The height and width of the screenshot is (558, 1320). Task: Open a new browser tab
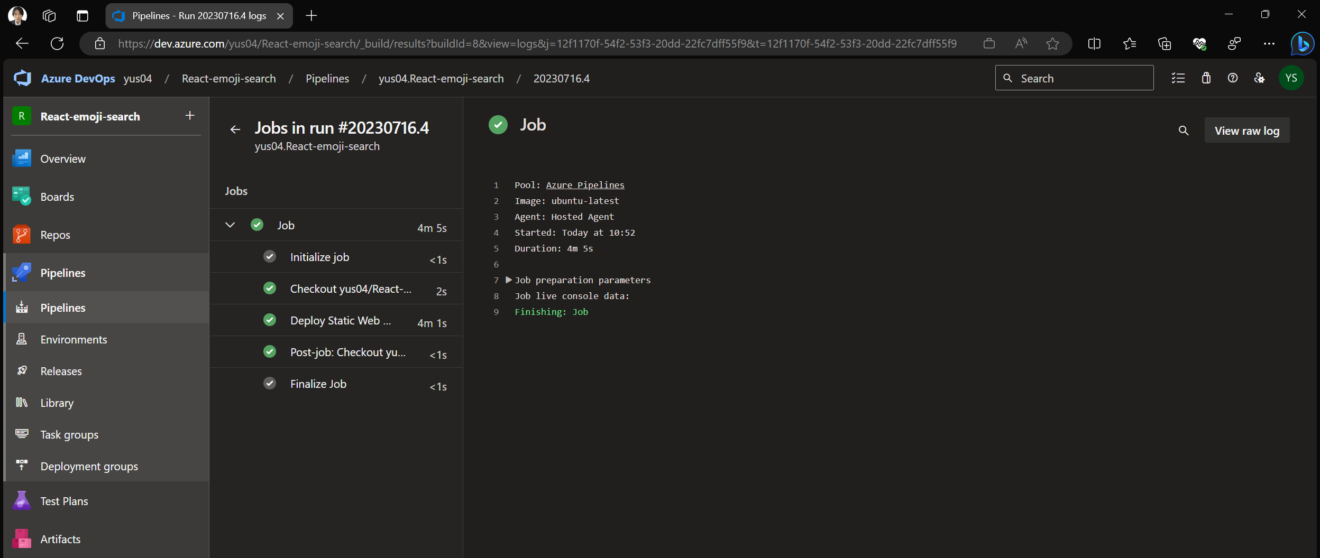click(x=311, y=16)
